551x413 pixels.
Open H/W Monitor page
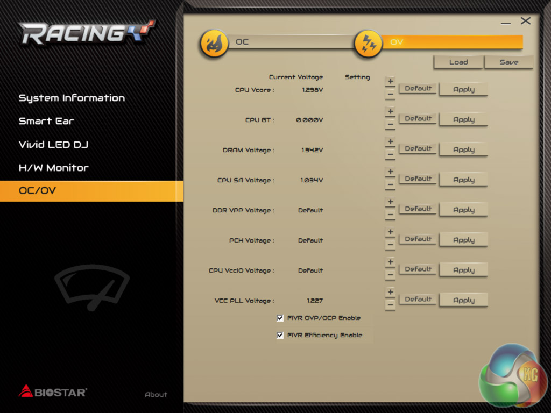(53, 168)
